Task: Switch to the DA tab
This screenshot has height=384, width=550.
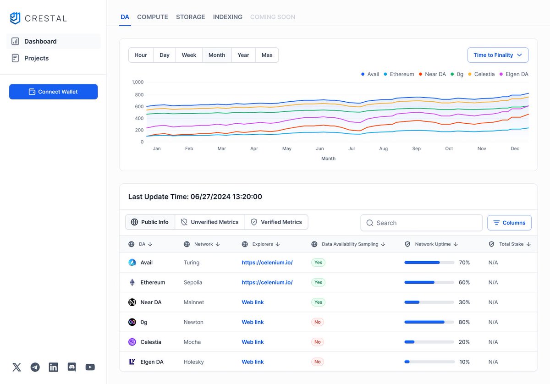Action: (125, 17)
